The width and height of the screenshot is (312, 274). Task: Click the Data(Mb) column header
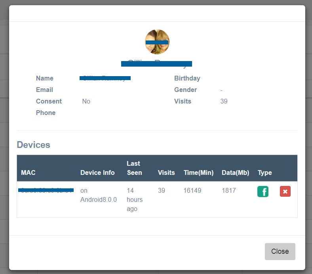click(x=236, y=172)
